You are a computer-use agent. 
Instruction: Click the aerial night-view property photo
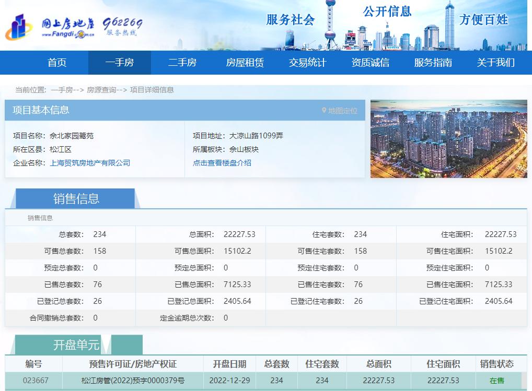click(x=448, y=138)
